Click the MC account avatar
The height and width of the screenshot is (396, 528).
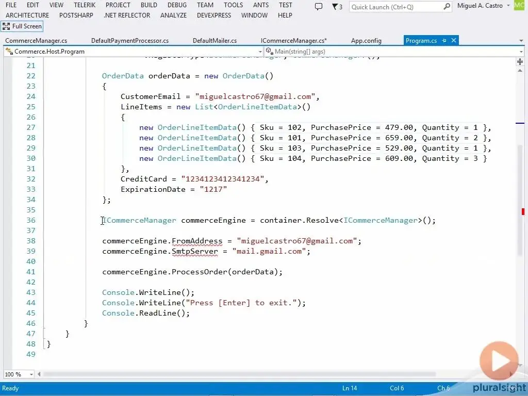[520, 5]
